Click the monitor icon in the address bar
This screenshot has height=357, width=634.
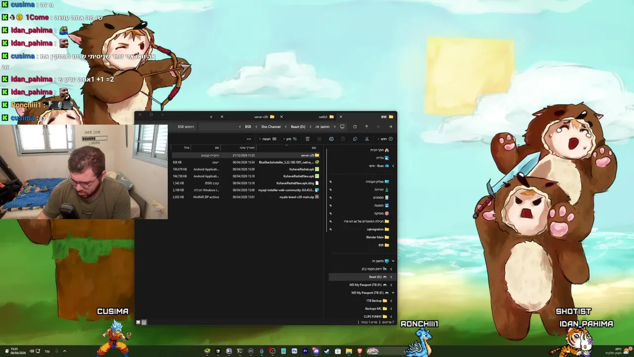(342, 126)
